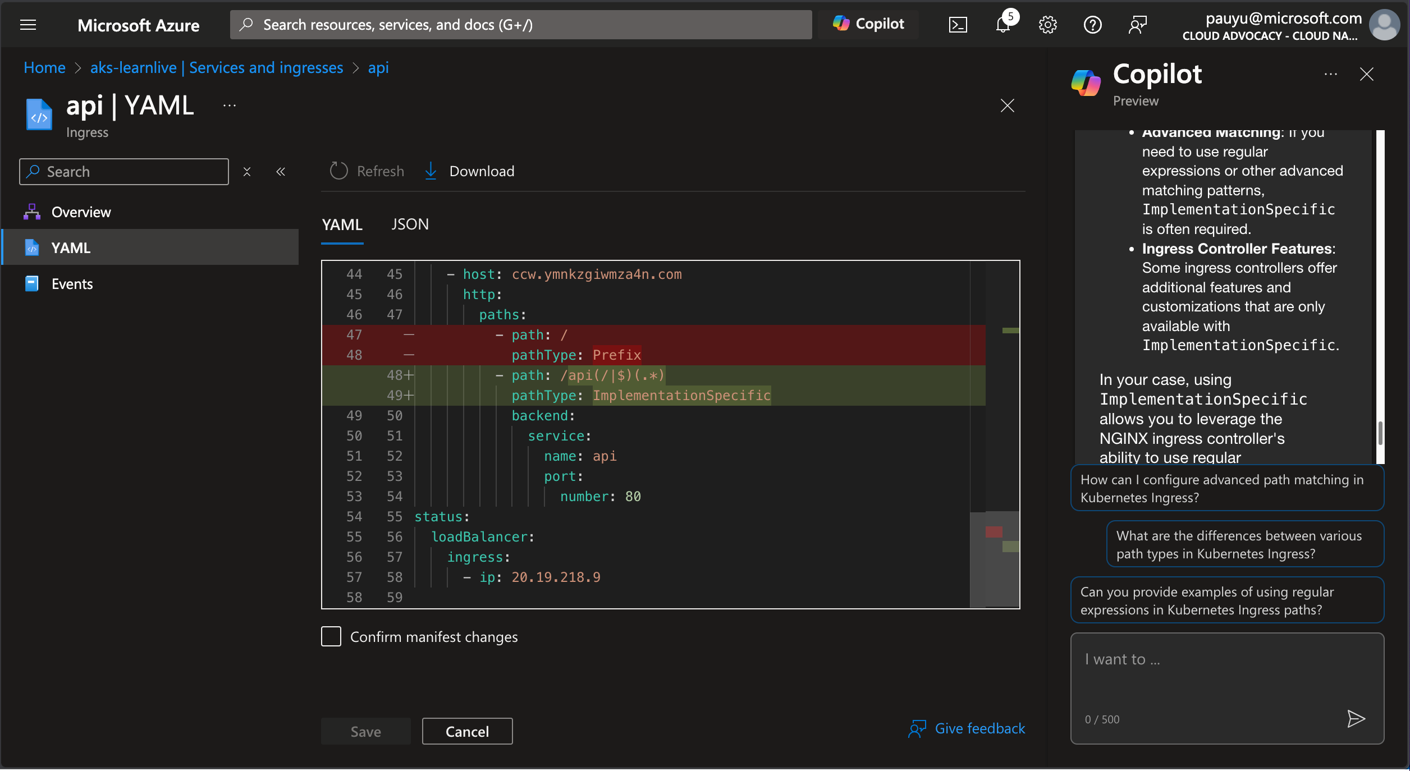Viewport: 1410px width, 771px height.
Task: Select suggestion about configuring advanced path matching
Action: coord(1227,488)
